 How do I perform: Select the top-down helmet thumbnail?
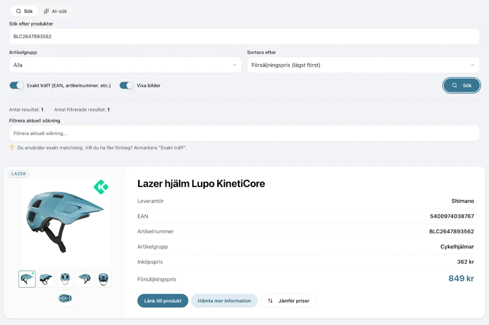click(65, 298)
